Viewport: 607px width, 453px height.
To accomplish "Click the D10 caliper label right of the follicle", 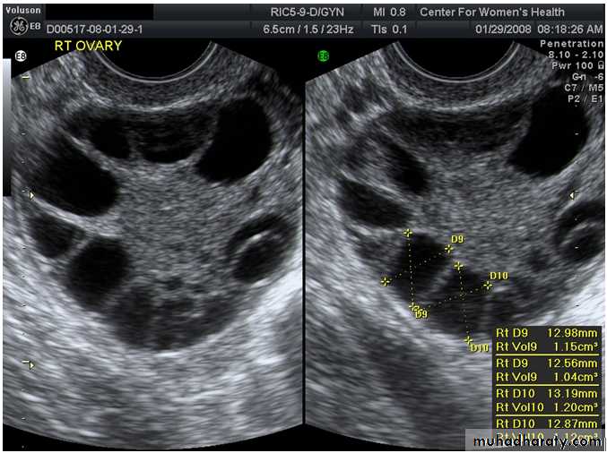I will (x=499, y=276).
